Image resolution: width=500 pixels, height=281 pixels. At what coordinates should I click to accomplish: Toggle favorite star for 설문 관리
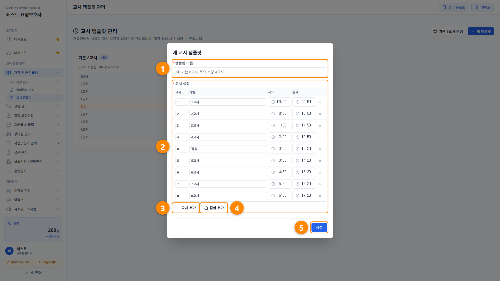[58, 152]
